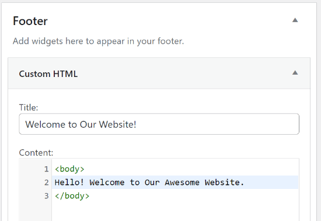This screenshot has width=321, height=221.
Task: Focus the Title input field
Action: (159, 124)
